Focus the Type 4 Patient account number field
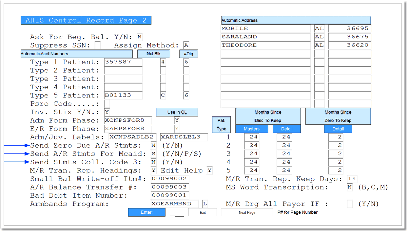The height and width of the screenshot is (232, 408). click(x=123, y=87)
